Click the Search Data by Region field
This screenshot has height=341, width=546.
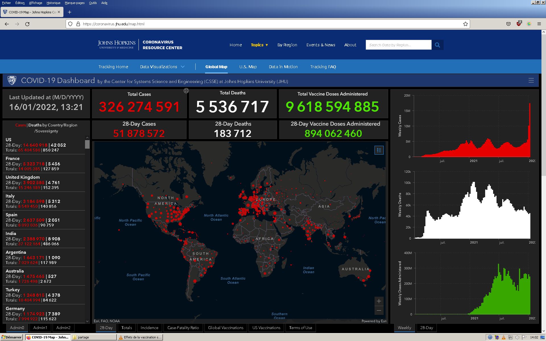[x=398, y=45]
